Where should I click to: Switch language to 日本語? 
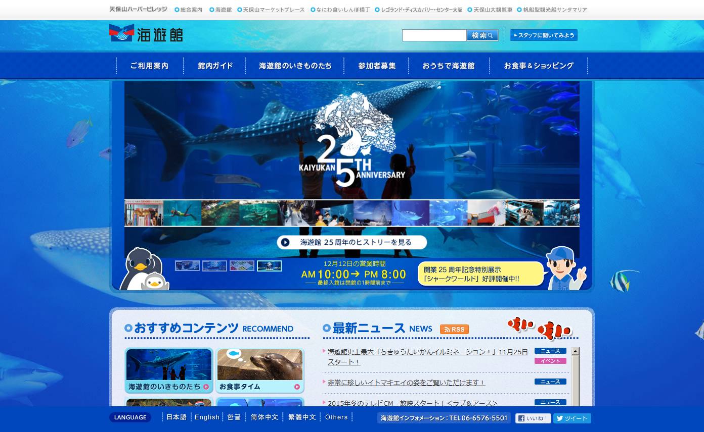point(177,417)
